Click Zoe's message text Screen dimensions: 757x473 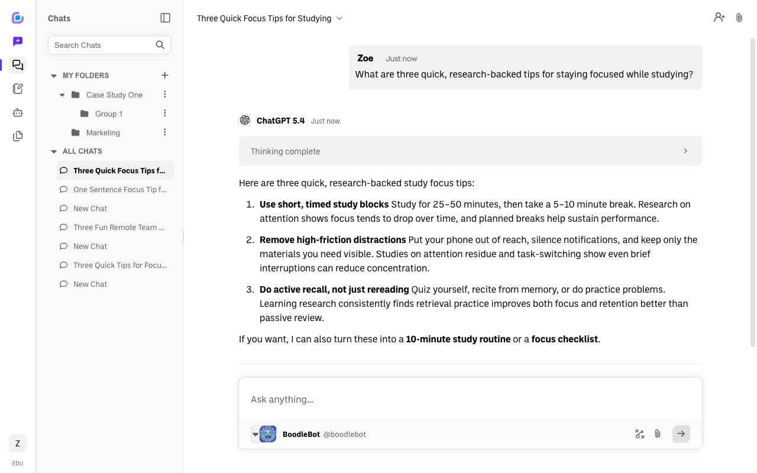point(524,74)
